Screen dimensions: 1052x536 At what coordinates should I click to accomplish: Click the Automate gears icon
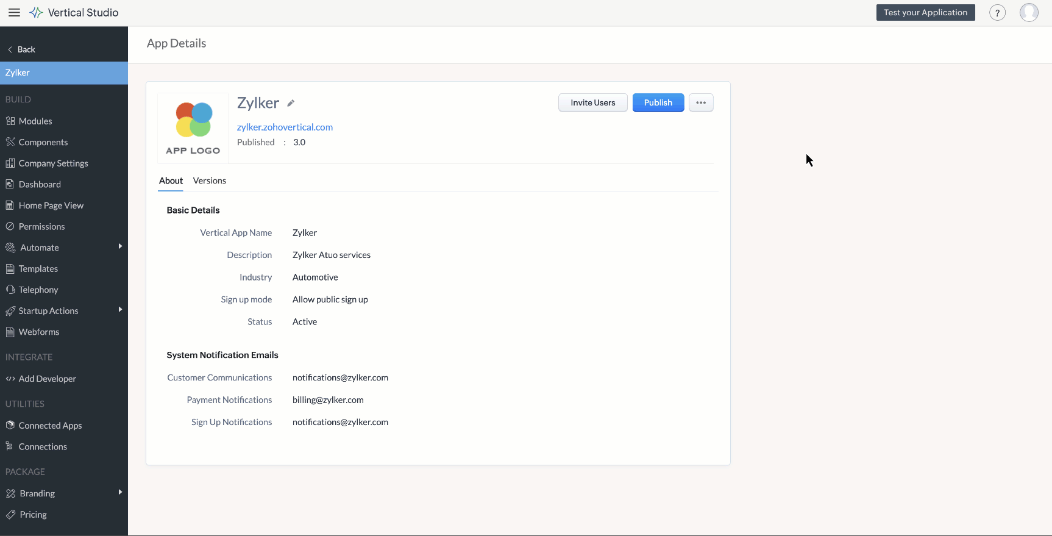point(10,248)
